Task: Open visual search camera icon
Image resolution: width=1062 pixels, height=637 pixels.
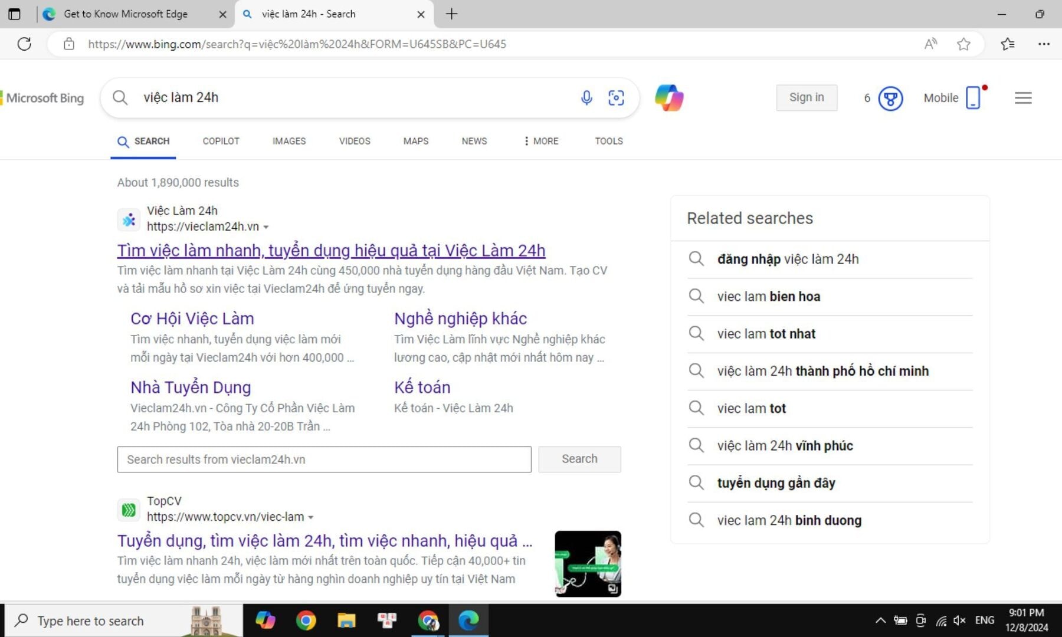Action: [x=616, y=97]
